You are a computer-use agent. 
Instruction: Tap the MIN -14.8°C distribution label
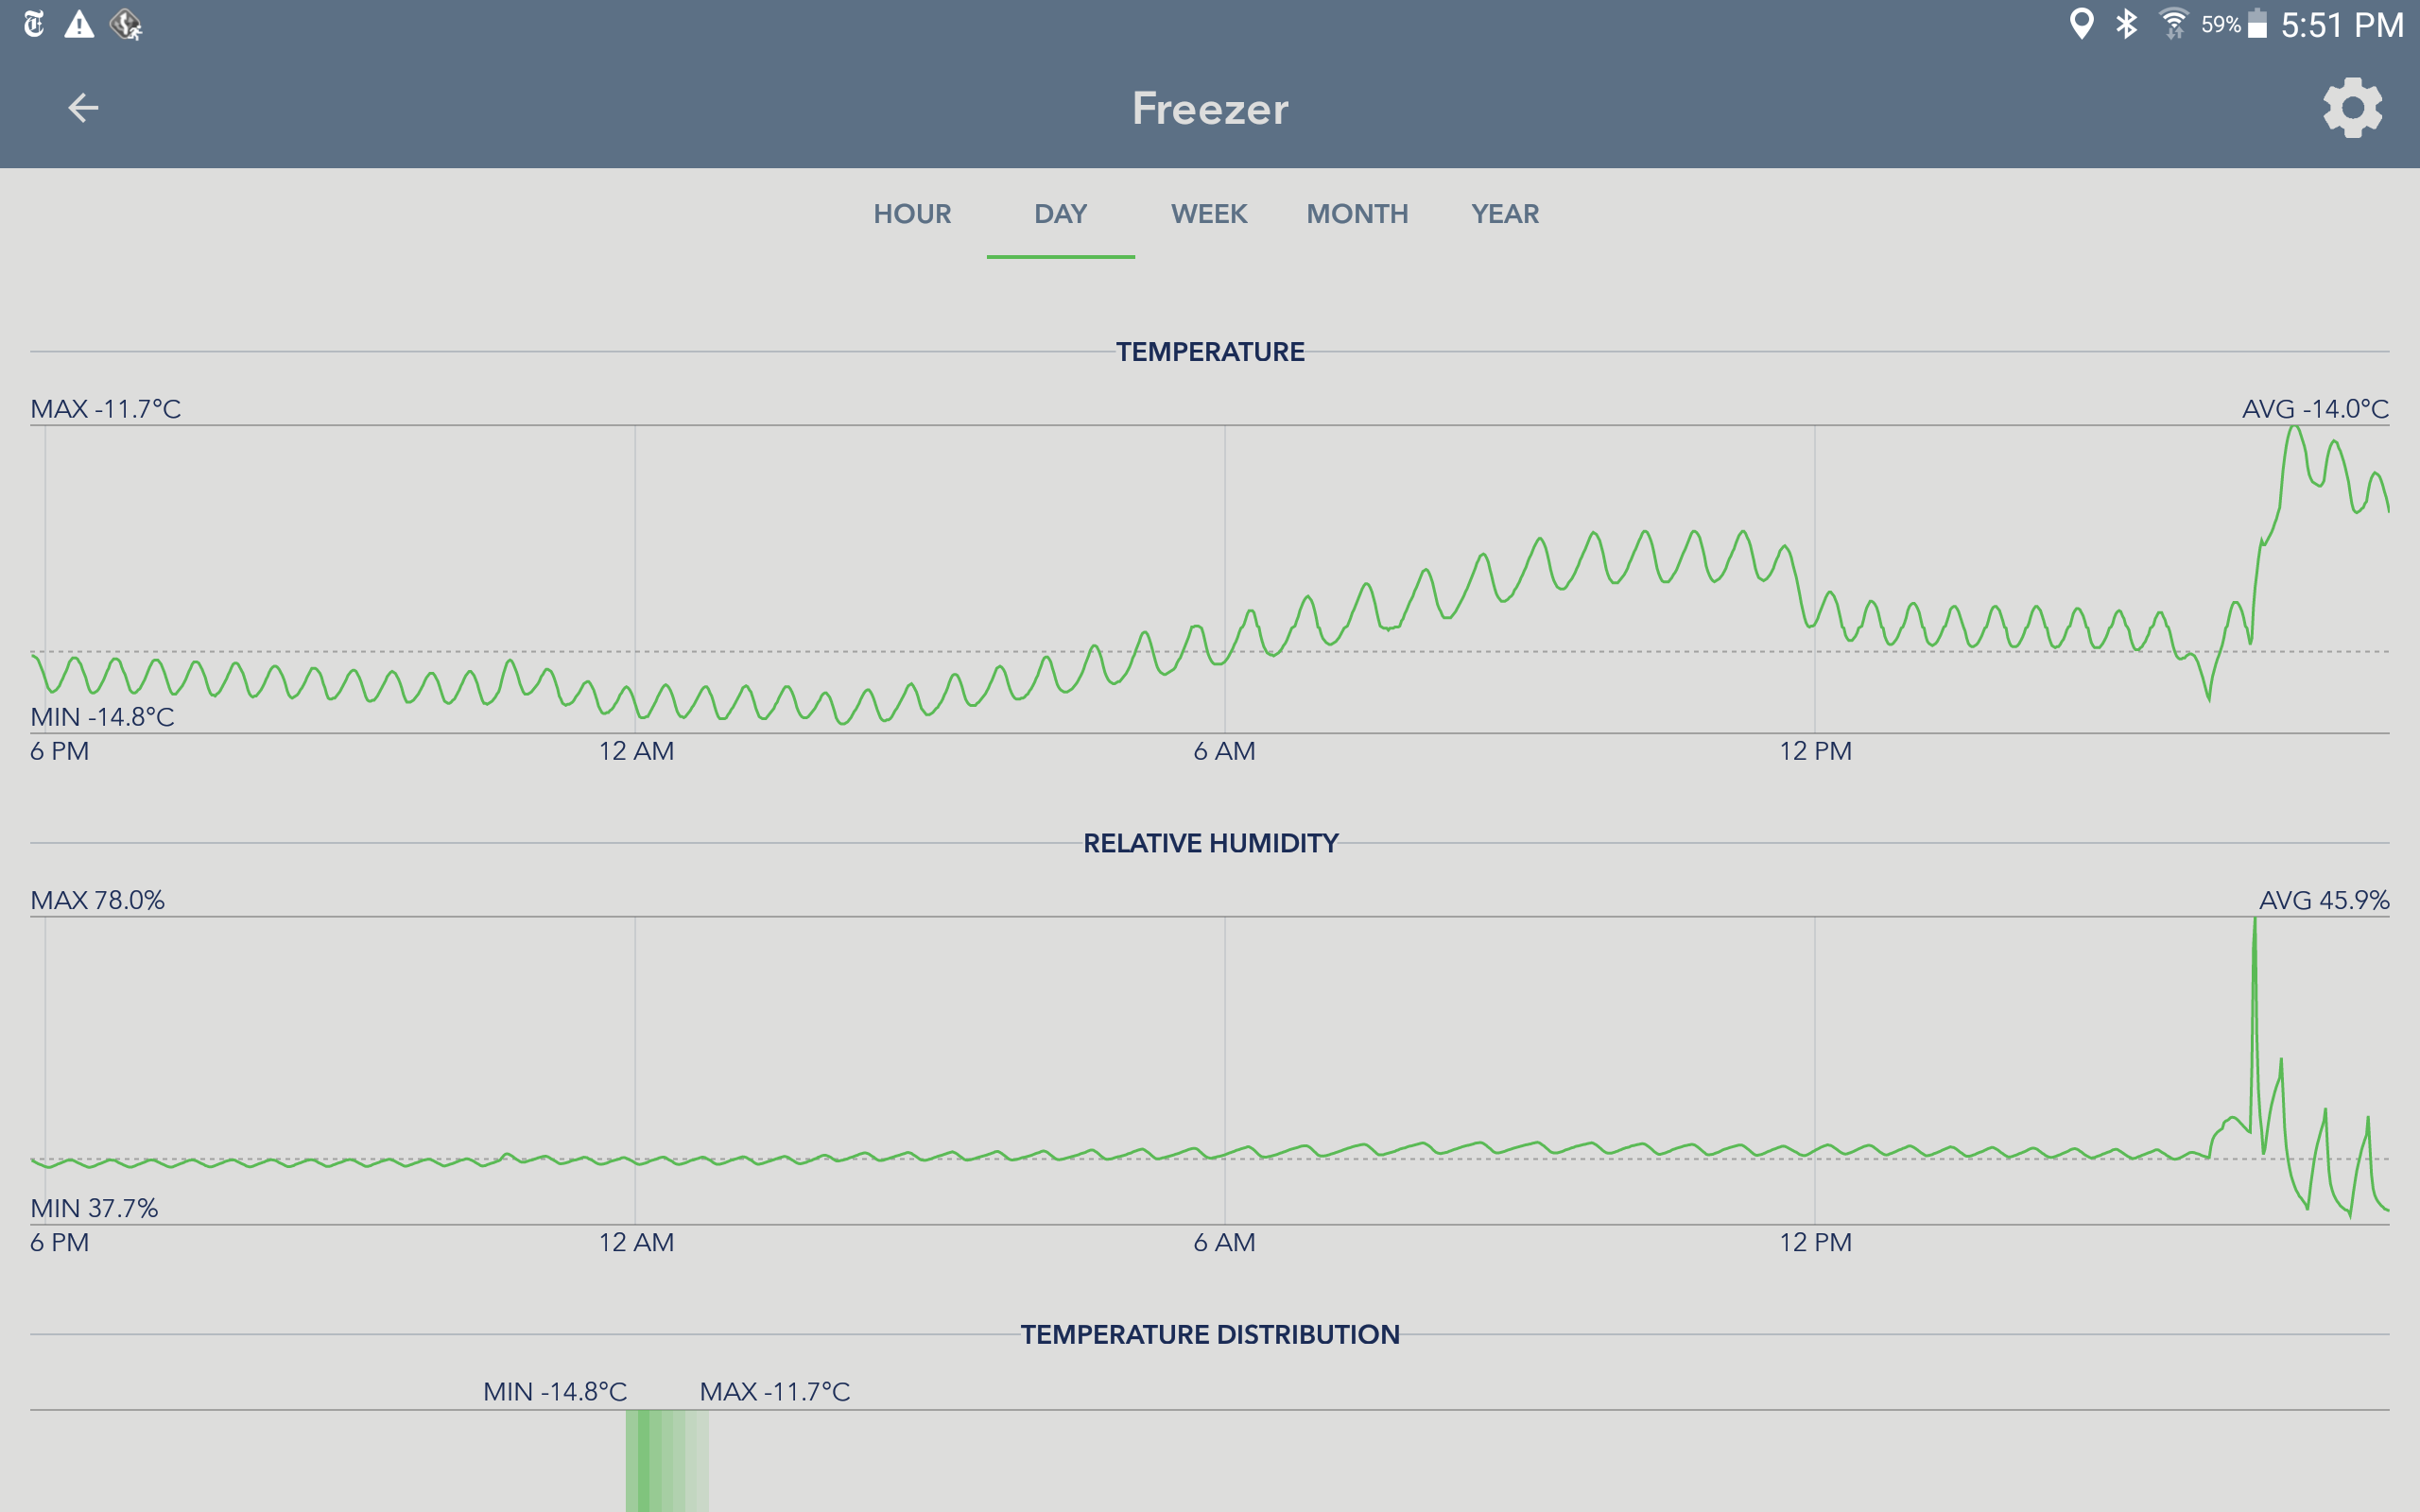555,1392
